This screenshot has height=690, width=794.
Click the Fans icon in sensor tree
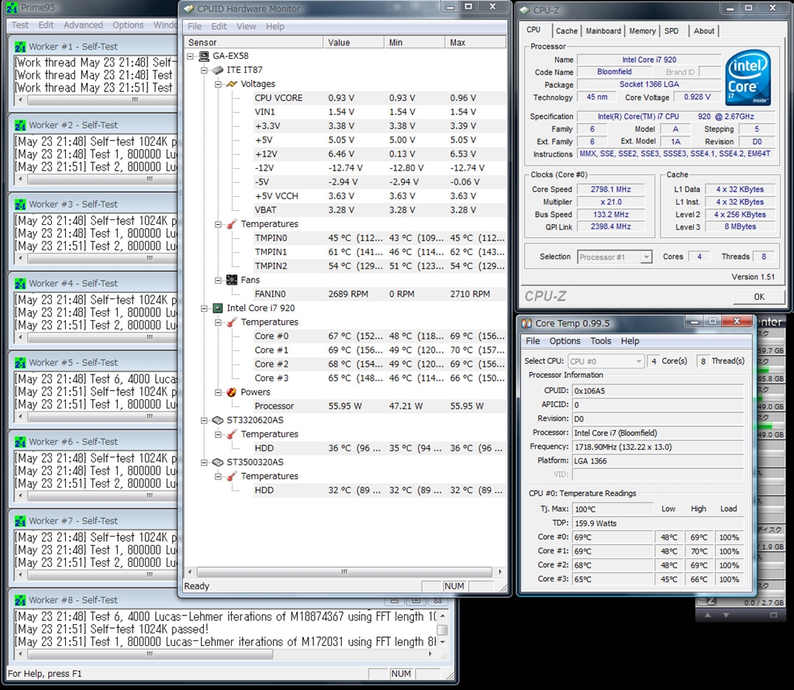click(x=231, y=280)
